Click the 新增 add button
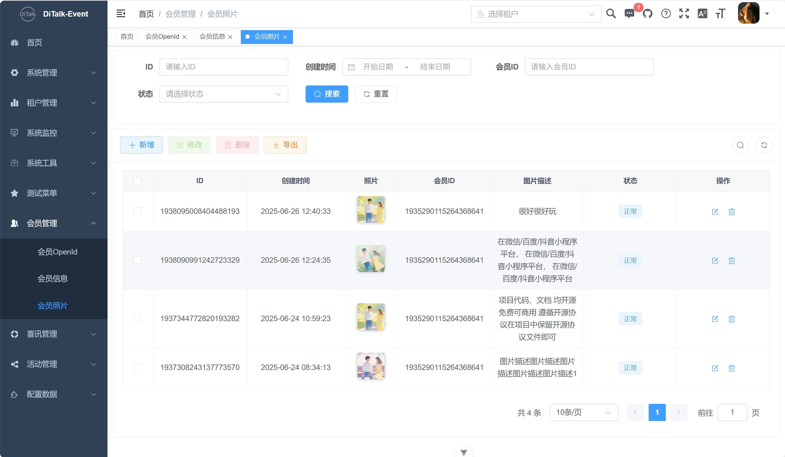This screenshot has height=457, width=785. pos(141,145)
